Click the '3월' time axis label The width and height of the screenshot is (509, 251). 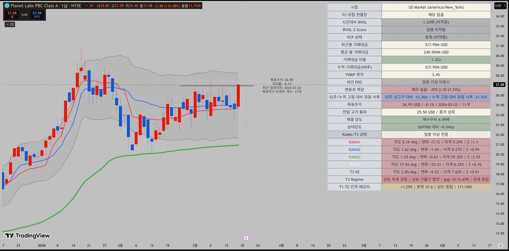click(195, 245)
